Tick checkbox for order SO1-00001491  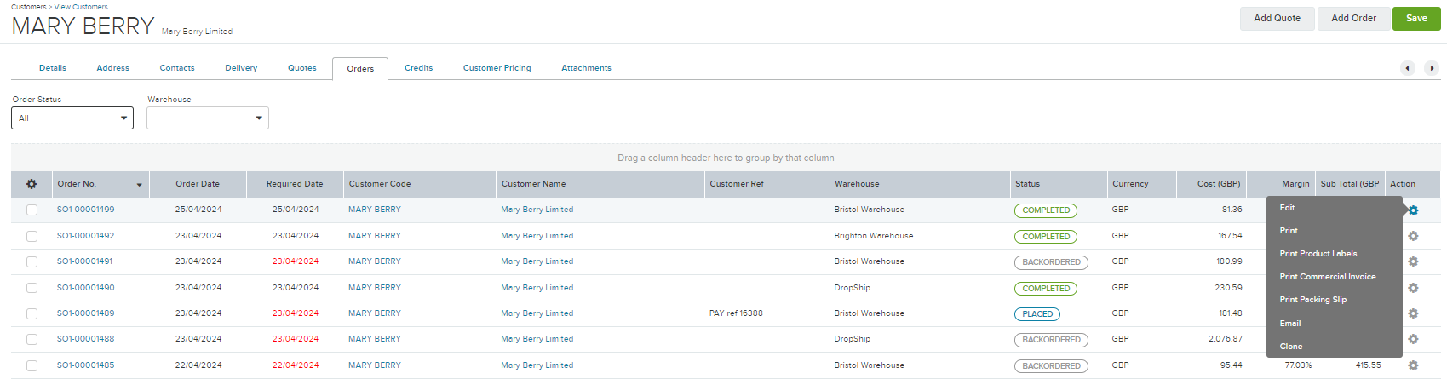32,261
